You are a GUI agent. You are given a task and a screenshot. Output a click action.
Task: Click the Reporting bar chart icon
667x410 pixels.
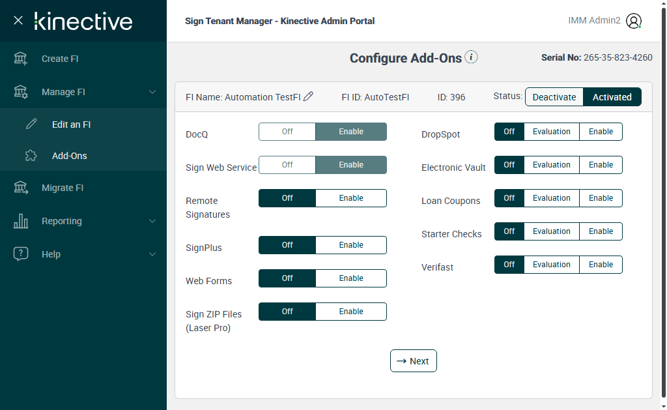pyautogui.click(x=21, y=221)
